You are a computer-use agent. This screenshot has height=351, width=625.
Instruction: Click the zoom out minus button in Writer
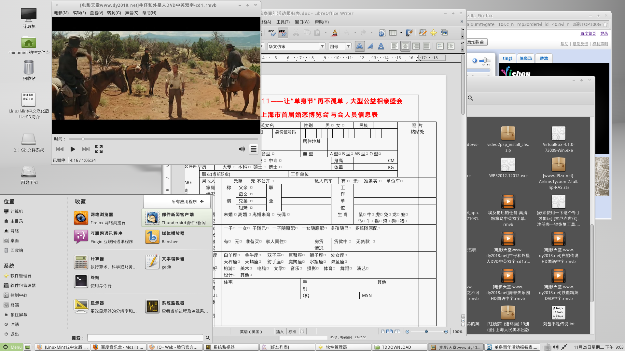407,331
